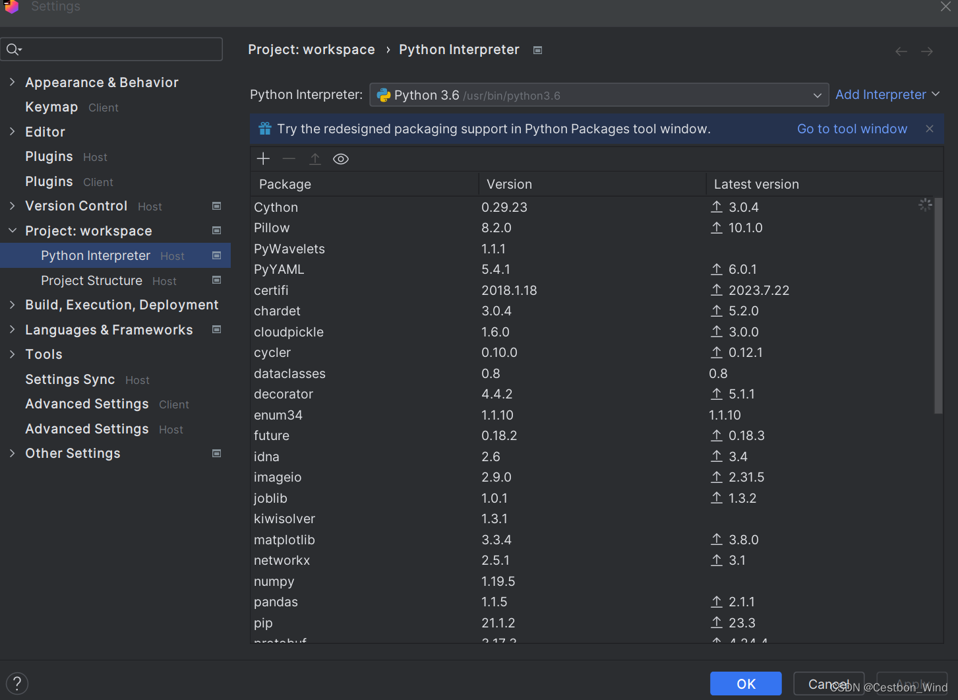Screen dimensions: 958x700
Task: Click project icon beside Project: workspace
Action: pyautogui.click(x=216, y=230)
